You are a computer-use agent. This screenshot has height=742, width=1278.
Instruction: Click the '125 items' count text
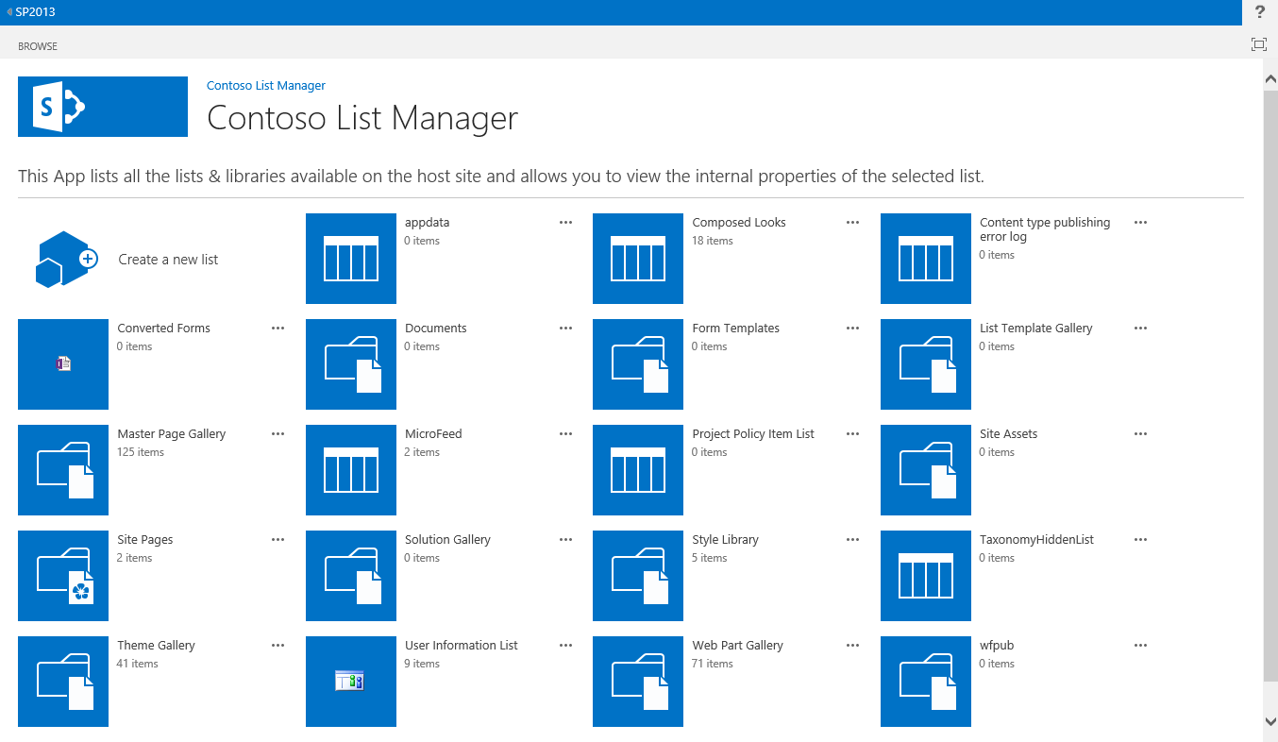141,452
